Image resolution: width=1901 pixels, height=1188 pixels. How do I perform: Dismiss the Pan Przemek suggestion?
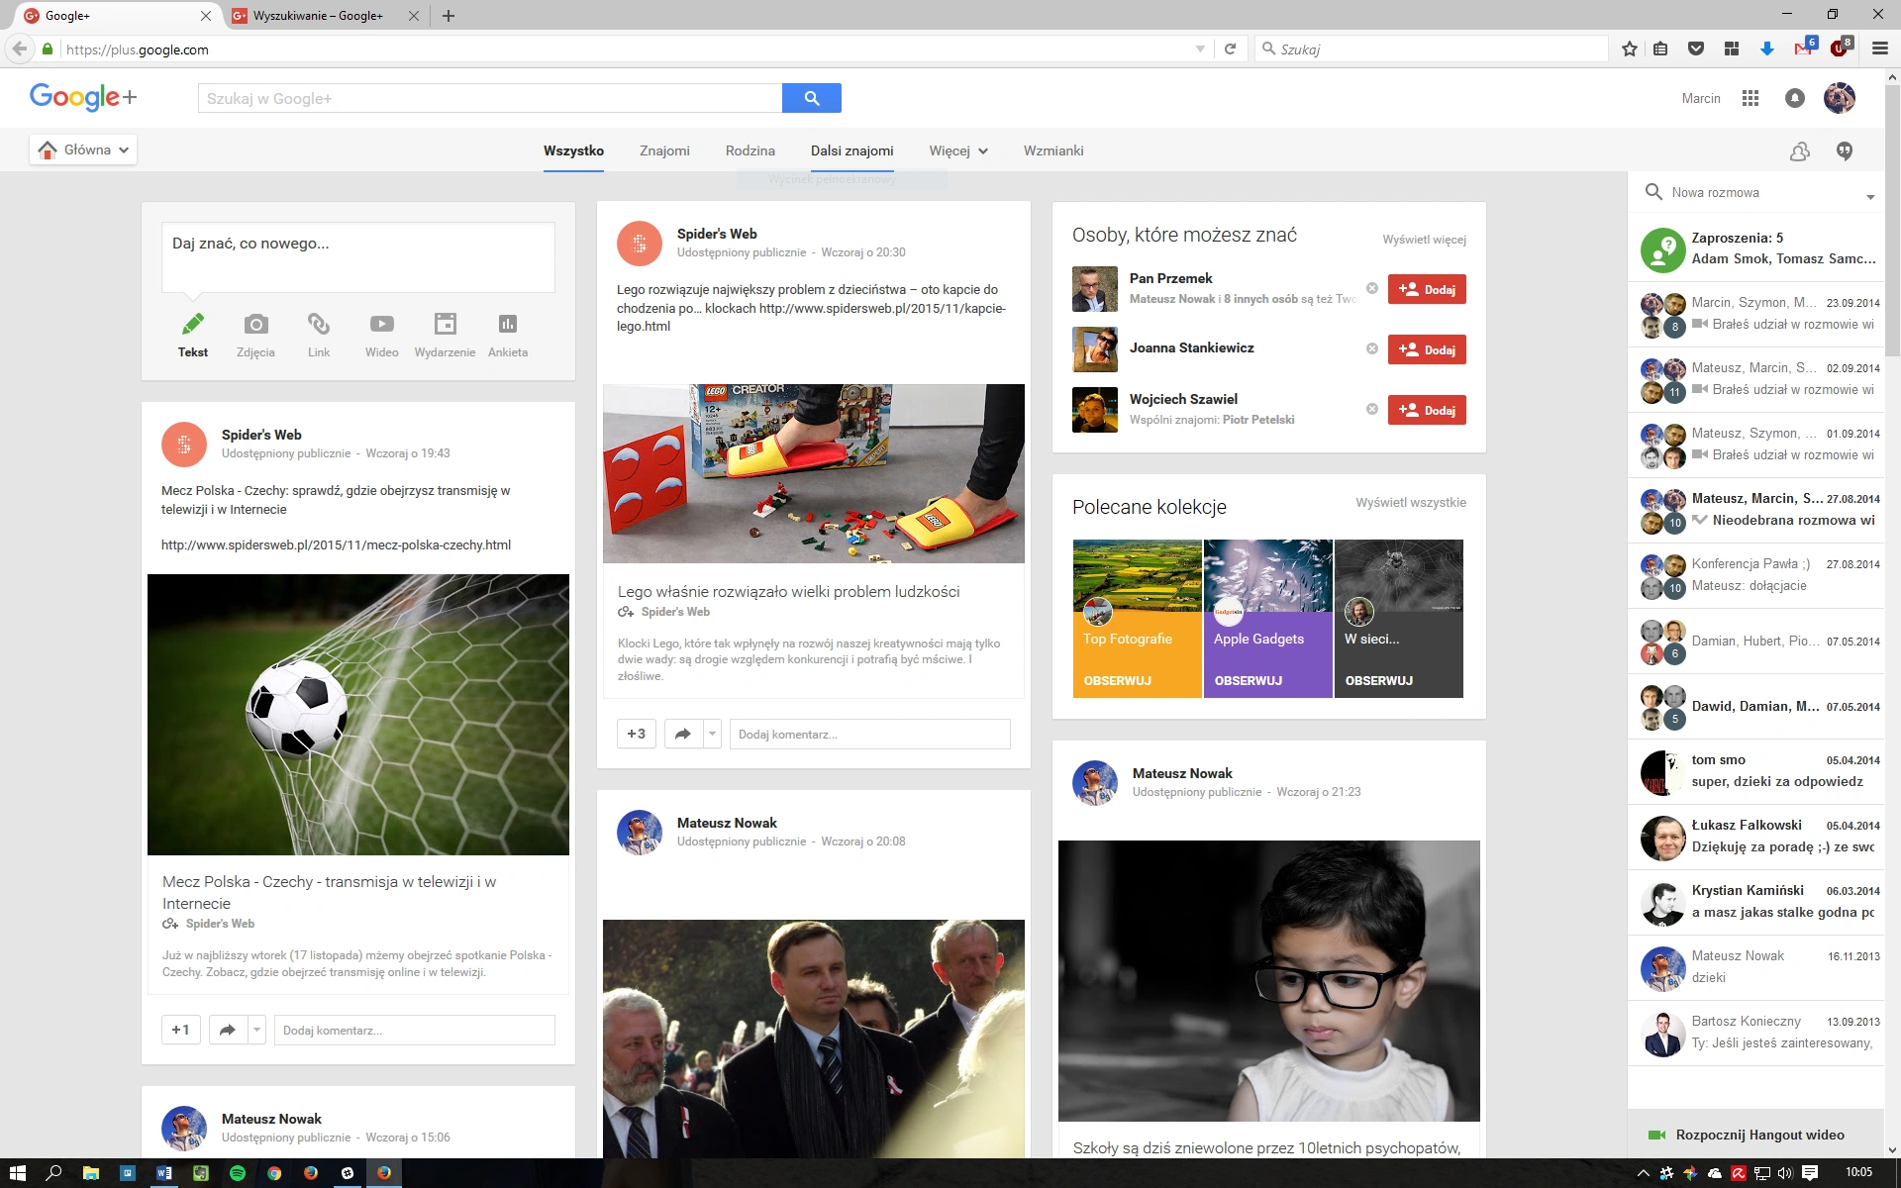point(1372,288)
